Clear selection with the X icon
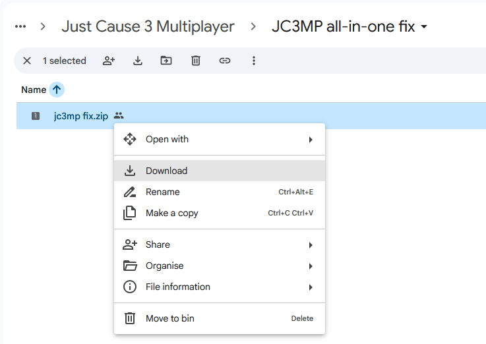The image size is (486, 344). [27, 61]
